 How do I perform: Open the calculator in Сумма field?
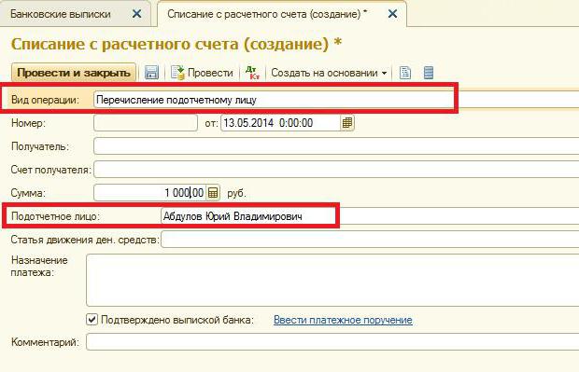point(213,192)
